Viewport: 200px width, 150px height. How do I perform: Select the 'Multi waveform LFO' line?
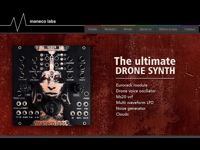[135, 102]
